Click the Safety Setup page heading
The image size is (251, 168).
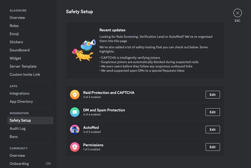pos(79,12)
